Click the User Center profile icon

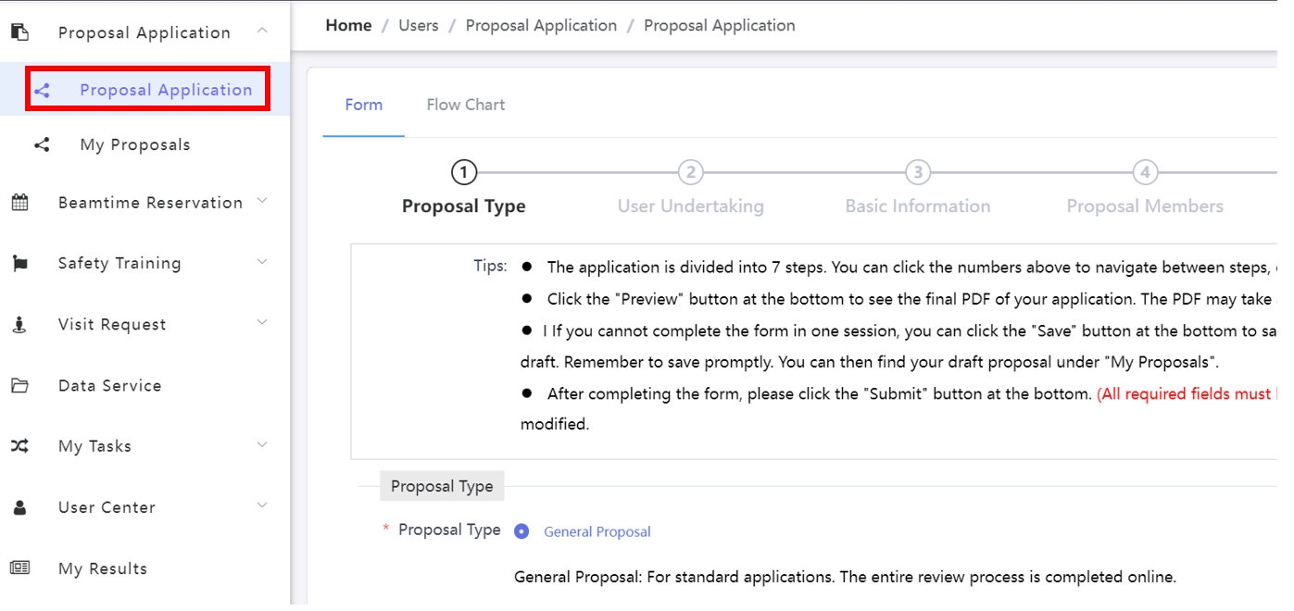[x=19, y=507]
